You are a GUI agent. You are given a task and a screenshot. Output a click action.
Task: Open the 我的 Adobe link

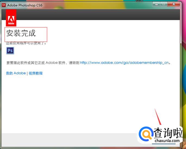pos(16,73)
